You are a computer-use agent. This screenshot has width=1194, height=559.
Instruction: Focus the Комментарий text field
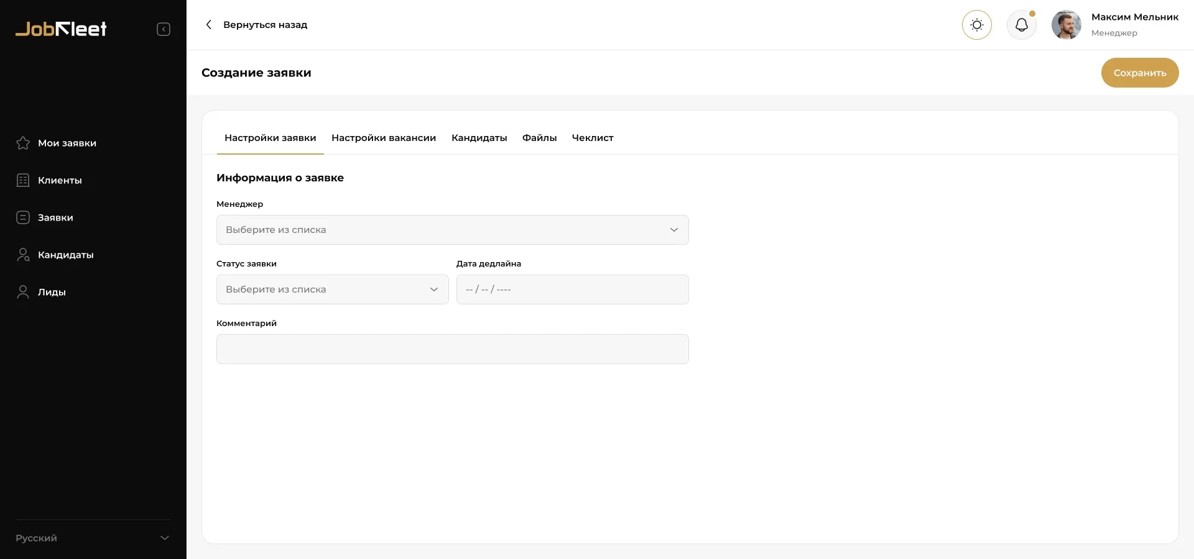pos(452,349)
